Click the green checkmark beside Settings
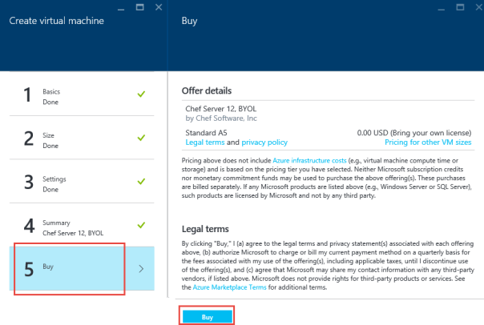Screen dimensions: 484x325 [141, 183]
